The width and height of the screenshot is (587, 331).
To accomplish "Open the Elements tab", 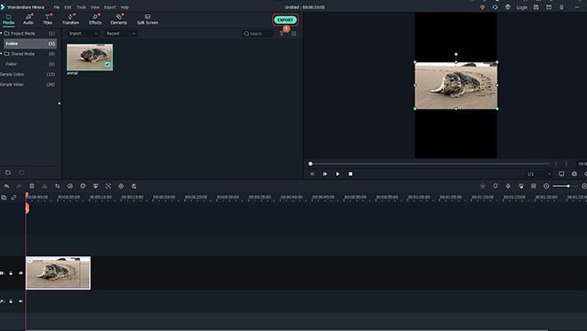I will coord(118,20).
